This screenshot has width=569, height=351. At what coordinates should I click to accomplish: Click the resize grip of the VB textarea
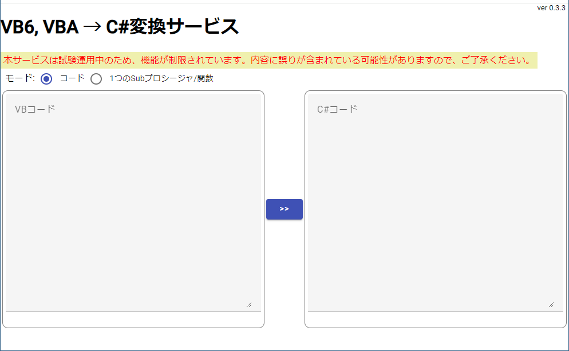250,305
